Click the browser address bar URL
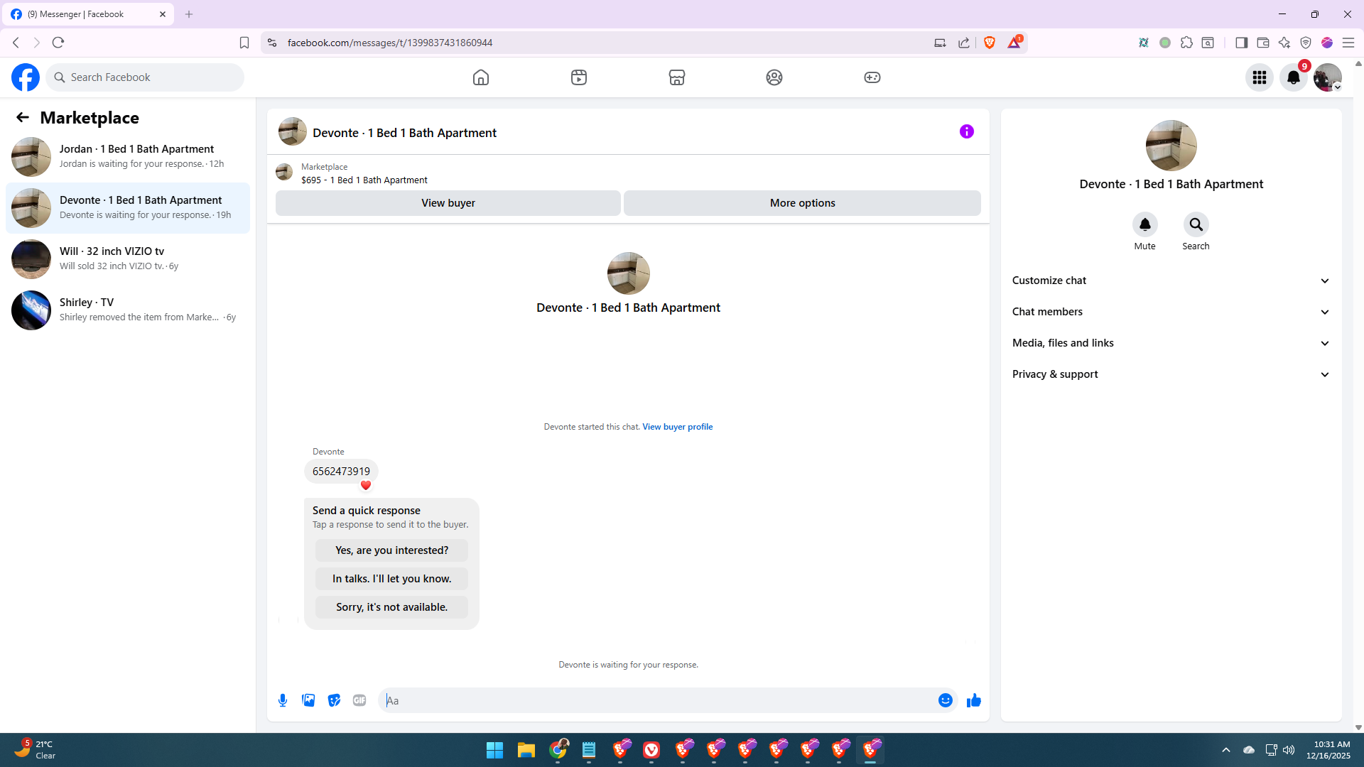 coord(390,43)
